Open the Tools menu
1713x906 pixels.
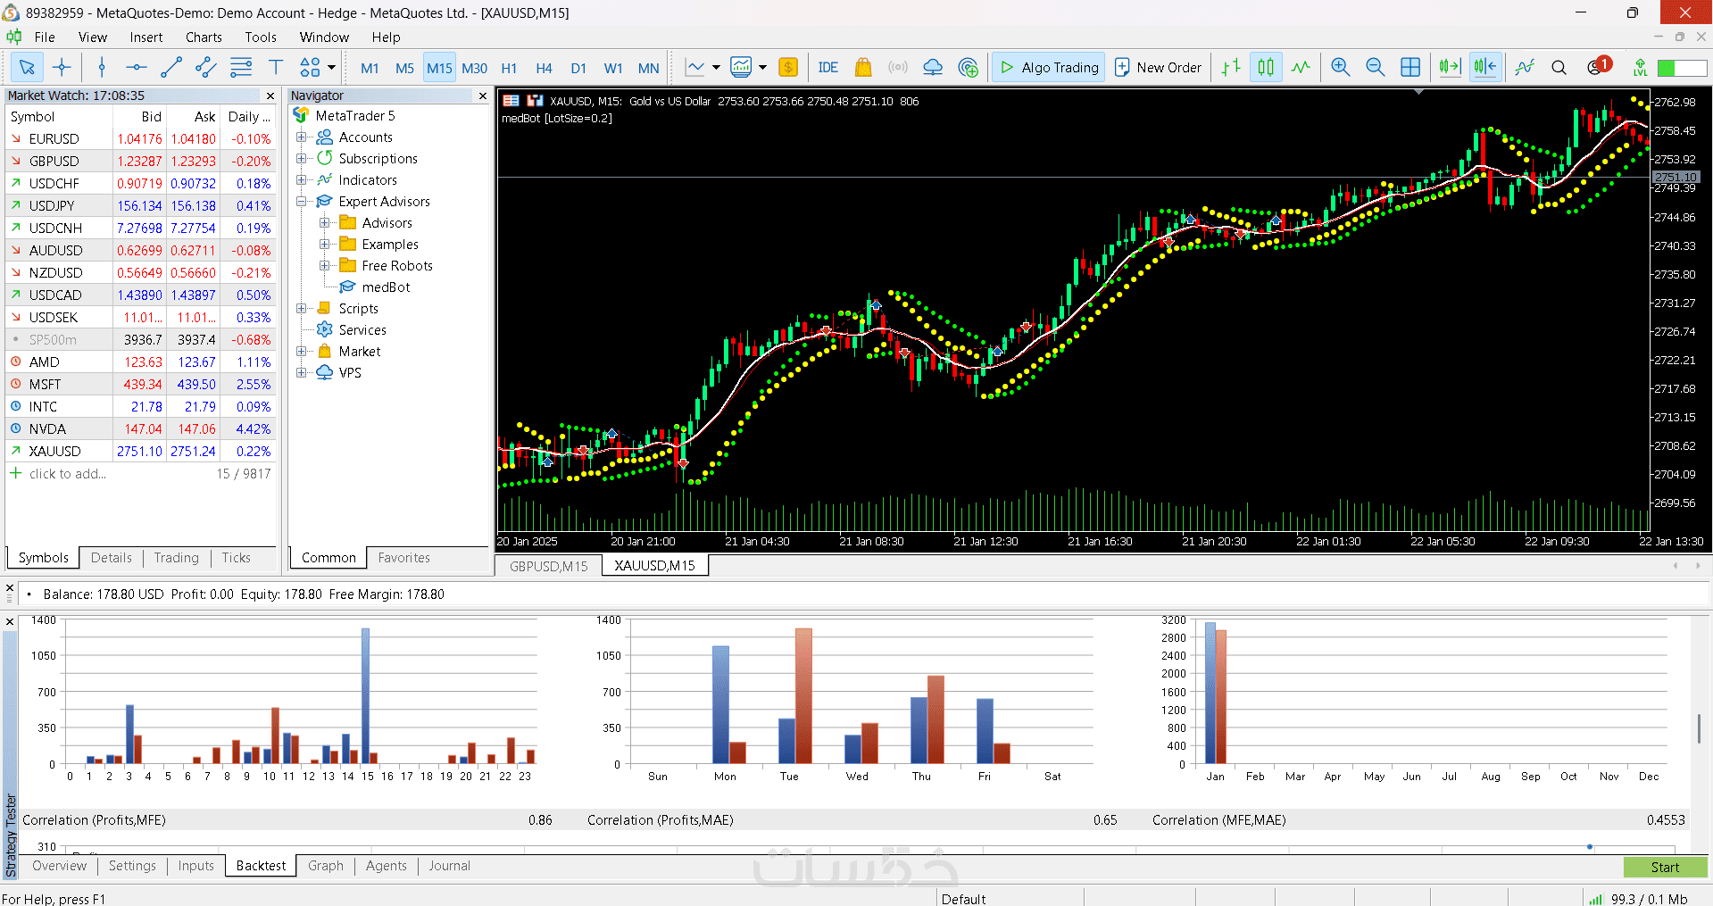(261, 37)
